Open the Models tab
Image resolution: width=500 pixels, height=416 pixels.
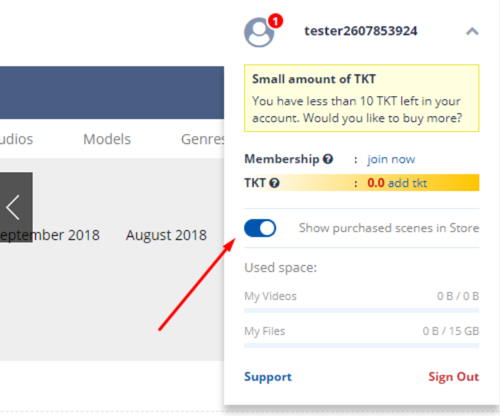click(x=107, y=139)
